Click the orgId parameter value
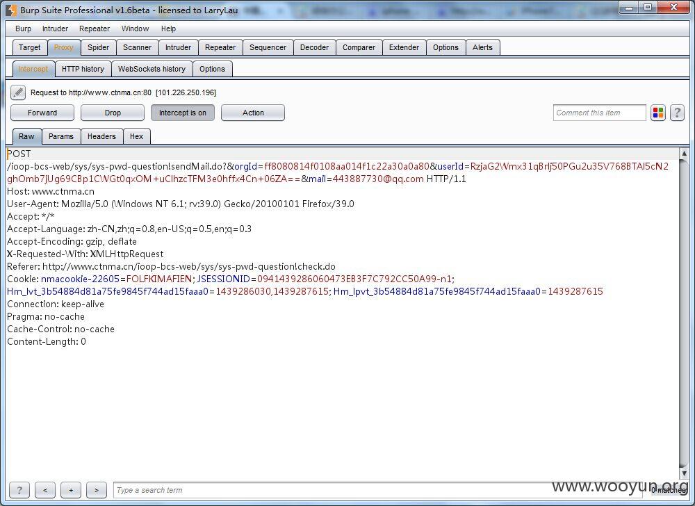Screen dimensions: 695x506 [x=347, y=166]
